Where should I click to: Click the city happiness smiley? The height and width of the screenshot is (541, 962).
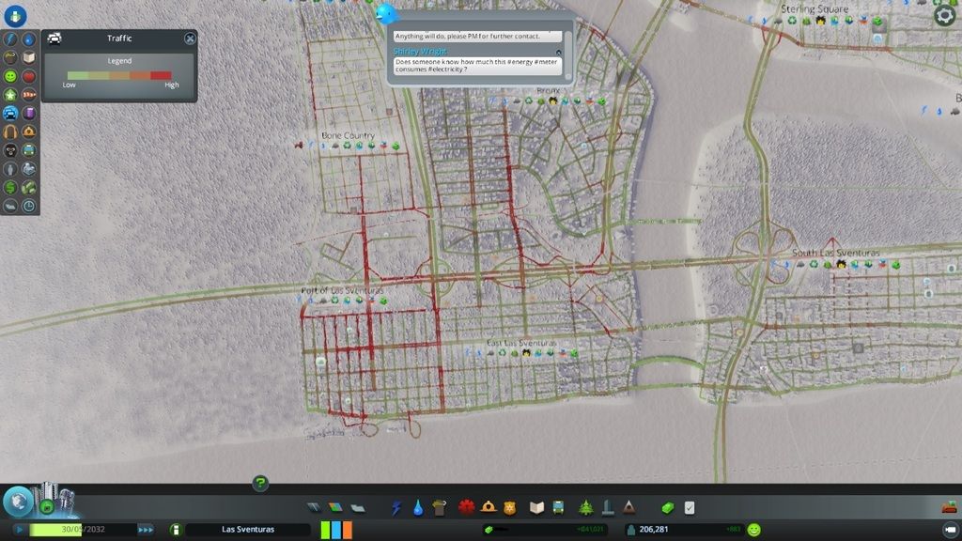tap(754, 530)
